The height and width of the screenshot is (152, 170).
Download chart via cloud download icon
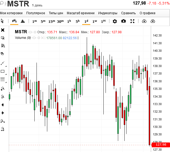click(144, 21)
